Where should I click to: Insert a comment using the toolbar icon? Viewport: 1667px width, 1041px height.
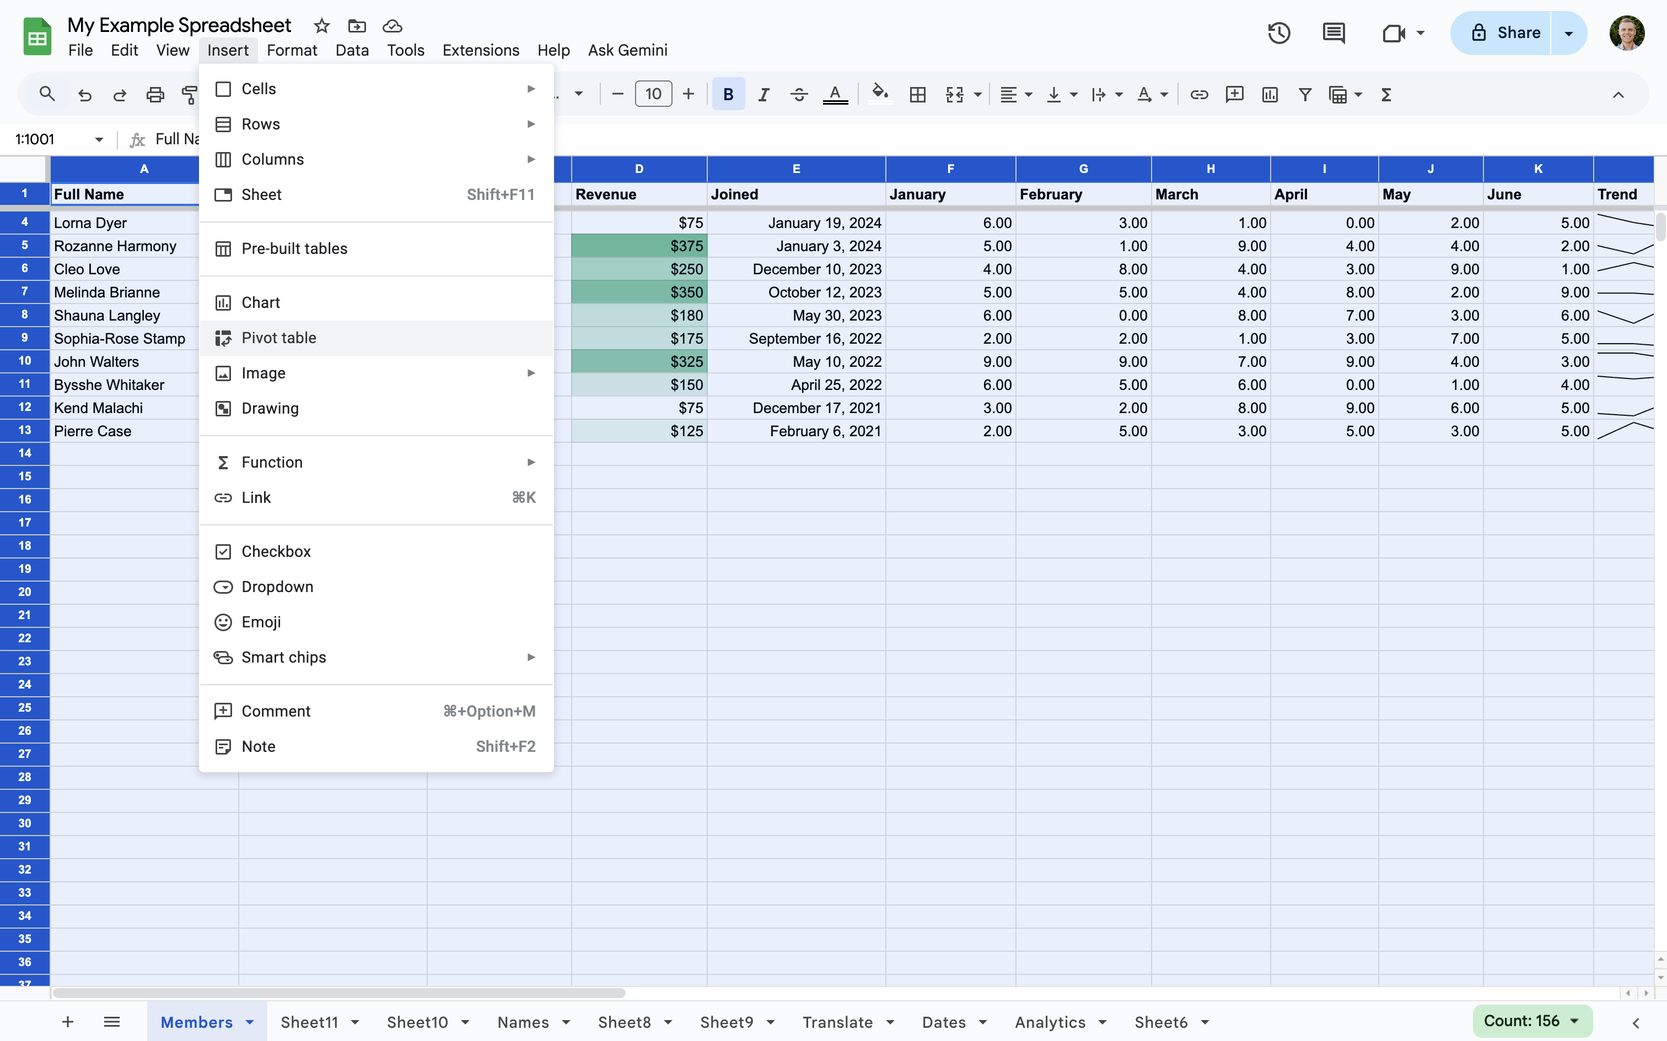[1234, 94]
